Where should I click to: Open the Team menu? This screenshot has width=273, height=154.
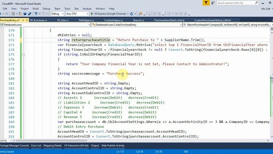click(x=57, y=9)
